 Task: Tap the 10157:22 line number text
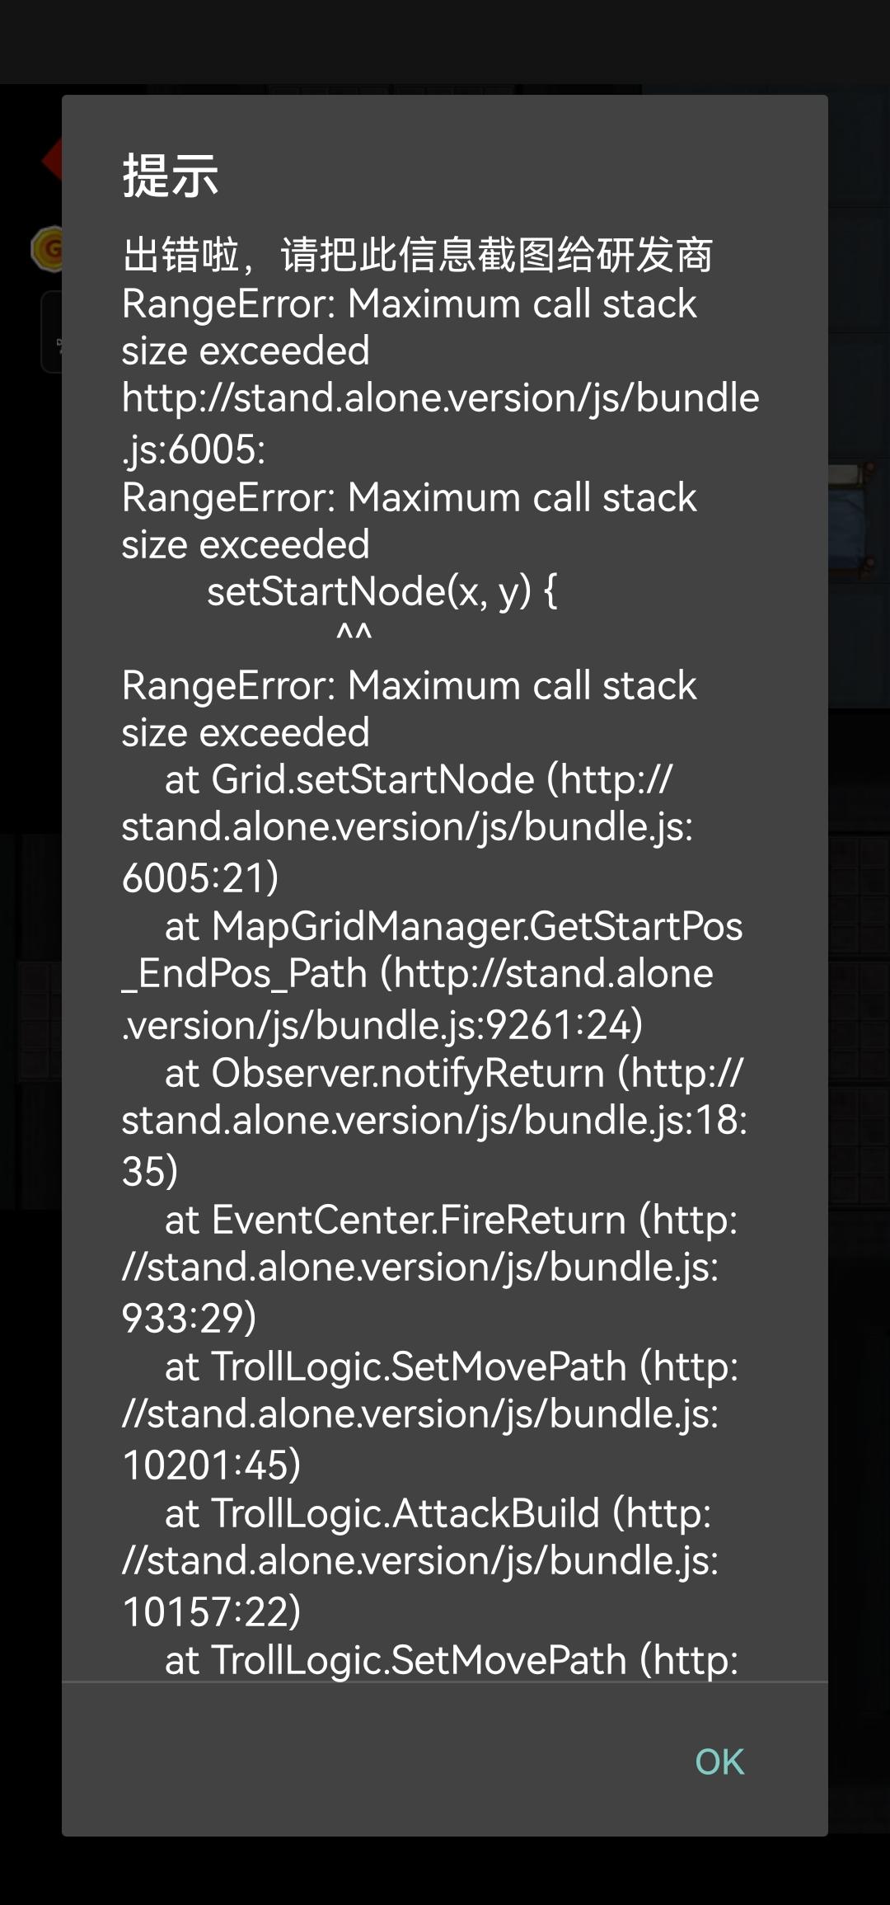pyautogui.click(x=212, y=1612)
